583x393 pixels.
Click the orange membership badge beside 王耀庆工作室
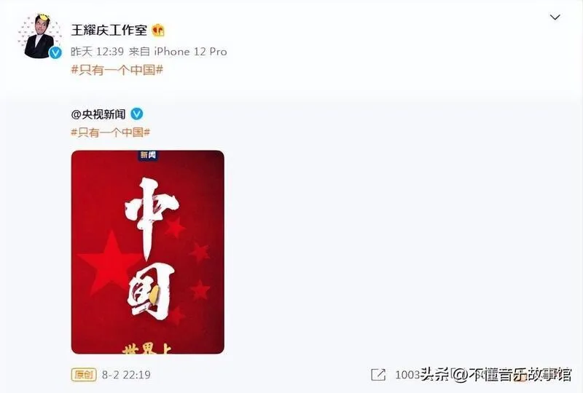pyautogui.click(x=158, y=30)
